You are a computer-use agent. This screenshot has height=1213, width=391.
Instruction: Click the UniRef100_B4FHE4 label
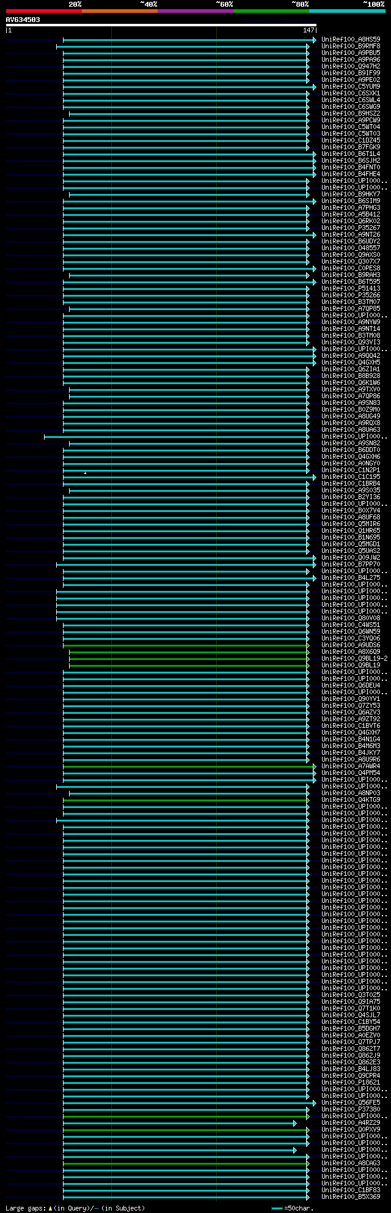(351, 174)
